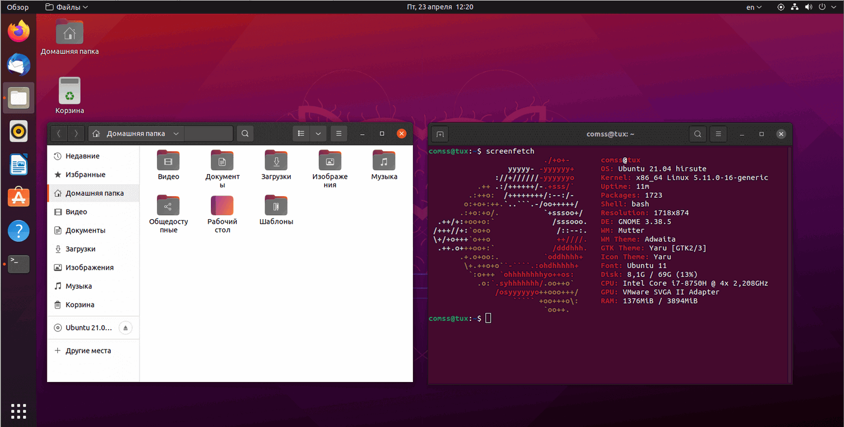Screen dimensions: 844x427
Task: Click Обзор in the top bar
Action: click(x=17, y=7)
